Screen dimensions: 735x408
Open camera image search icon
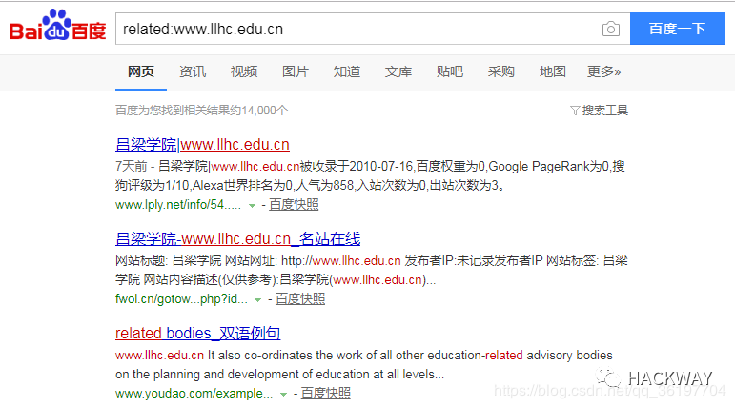pos(611,30)
